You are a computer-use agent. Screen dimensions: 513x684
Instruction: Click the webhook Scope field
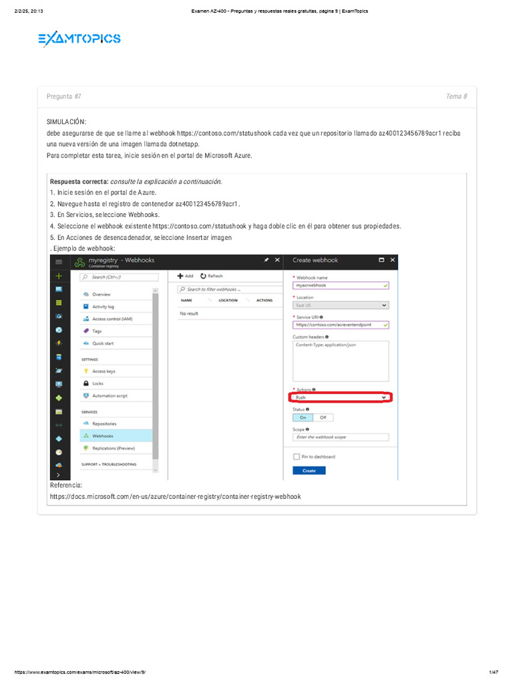(x=341, y=437)
